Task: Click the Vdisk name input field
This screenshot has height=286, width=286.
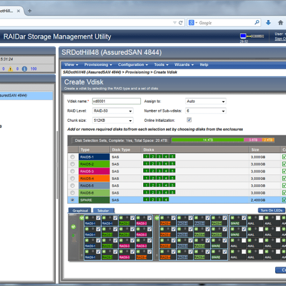Action: (116, 101)
